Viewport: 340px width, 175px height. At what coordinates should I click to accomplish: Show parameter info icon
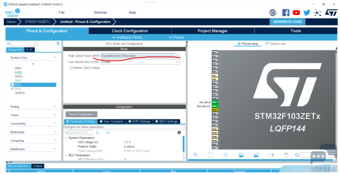(179, 133)
